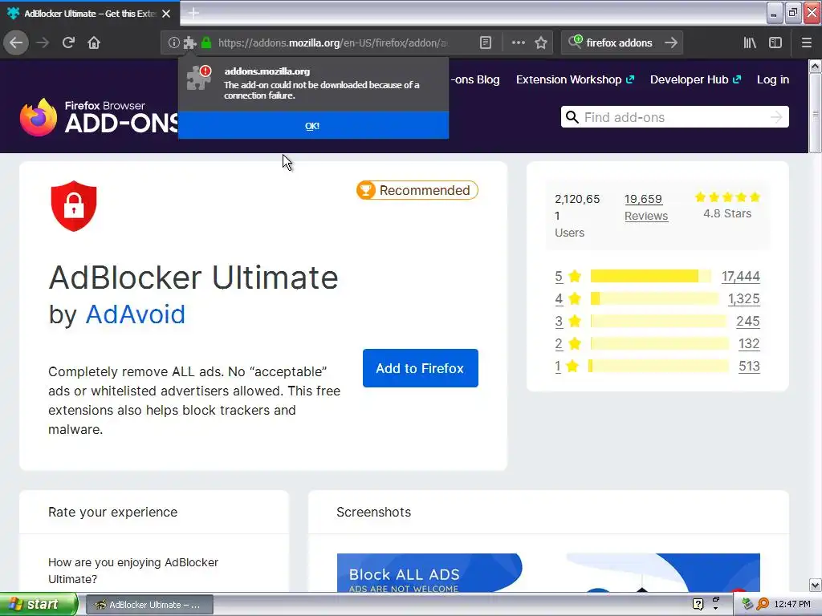The image size is (822, 616).
Task: Click the five-star rating bar
Action: click(650, 276)
